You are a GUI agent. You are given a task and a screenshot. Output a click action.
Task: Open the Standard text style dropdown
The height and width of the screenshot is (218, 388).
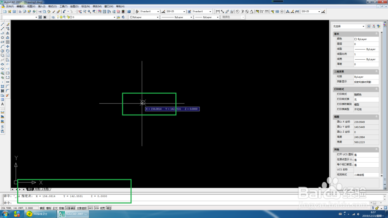149,12
